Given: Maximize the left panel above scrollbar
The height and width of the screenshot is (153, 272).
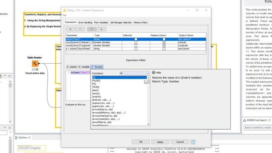Looking at the screenshot, I should click(9, 76).
